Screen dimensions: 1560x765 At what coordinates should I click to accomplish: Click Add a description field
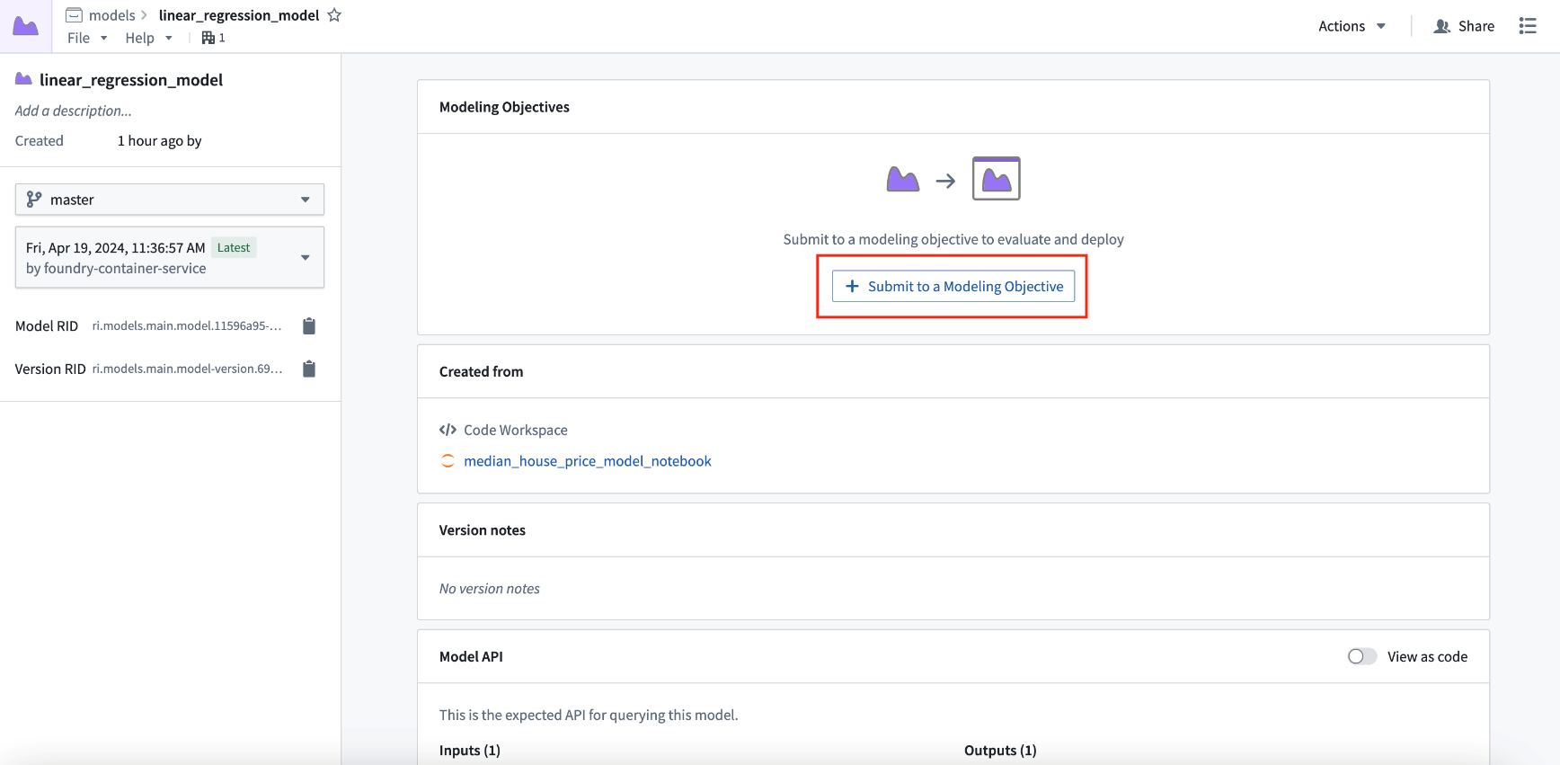74,111
